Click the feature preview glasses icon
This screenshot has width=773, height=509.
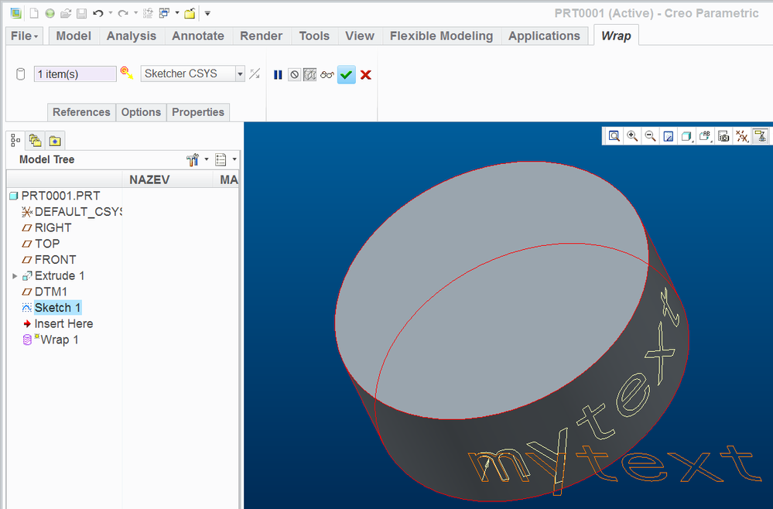tap(327, 75)
